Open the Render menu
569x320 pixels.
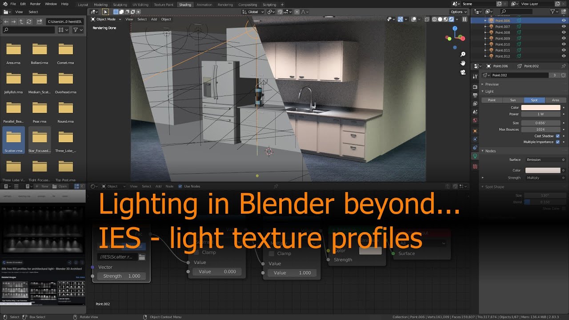point(35,4)
